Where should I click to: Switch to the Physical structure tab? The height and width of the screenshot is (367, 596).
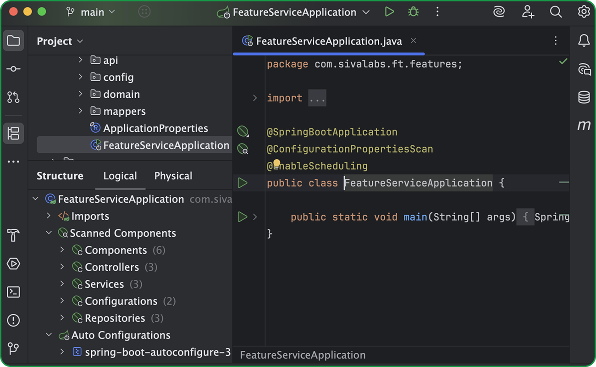(x=173, y=176)
